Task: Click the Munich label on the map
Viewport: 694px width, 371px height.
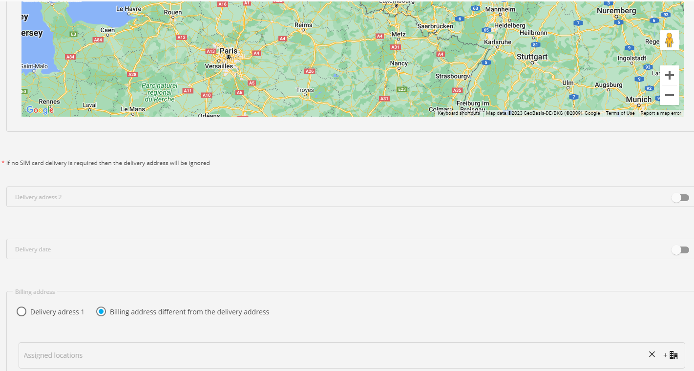Action: [638, 99]
